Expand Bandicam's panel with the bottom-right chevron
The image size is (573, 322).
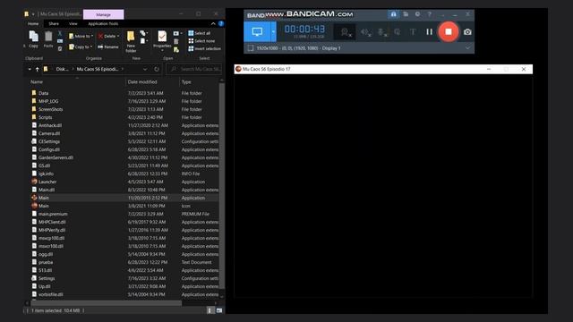(467, 47)
